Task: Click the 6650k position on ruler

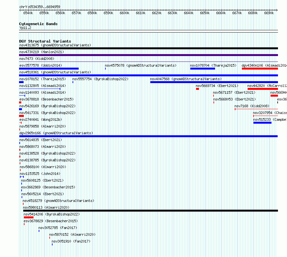Action: click(205, 13)
